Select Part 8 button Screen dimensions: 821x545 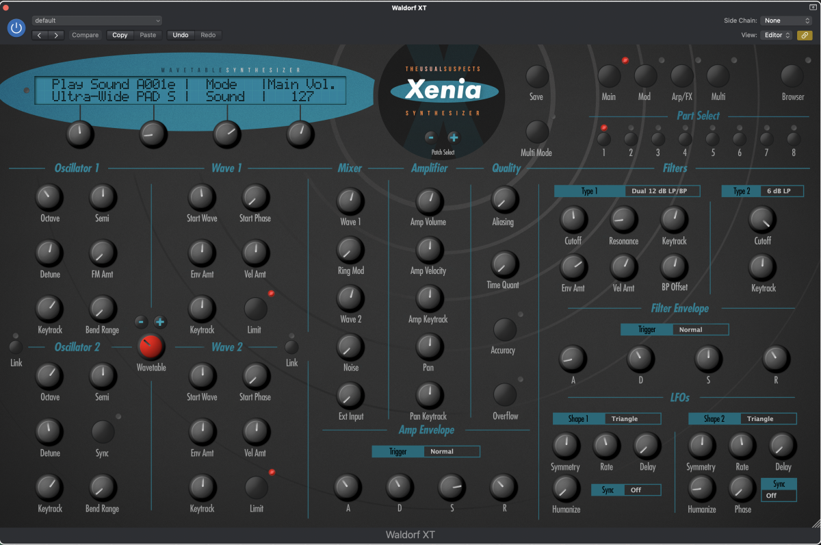(794, 139)
